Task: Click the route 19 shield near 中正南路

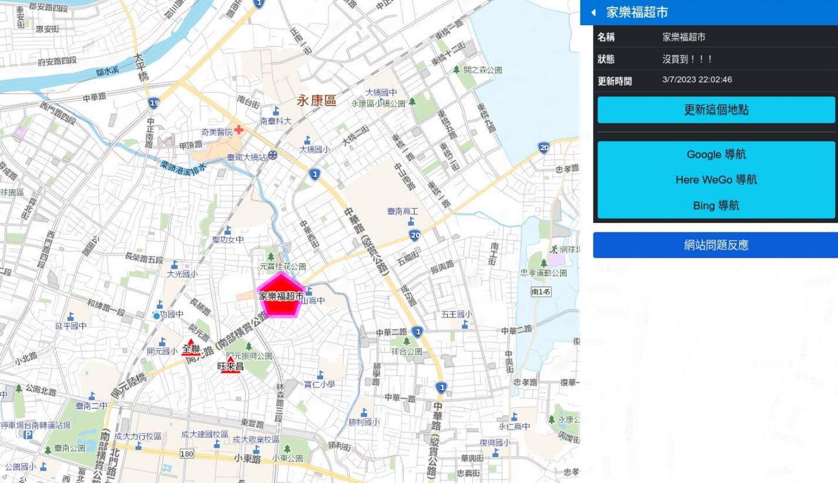Action: coord(154,103)
